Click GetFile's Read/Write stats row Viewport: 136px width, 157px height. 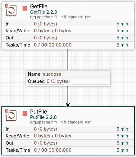(68, 31)
